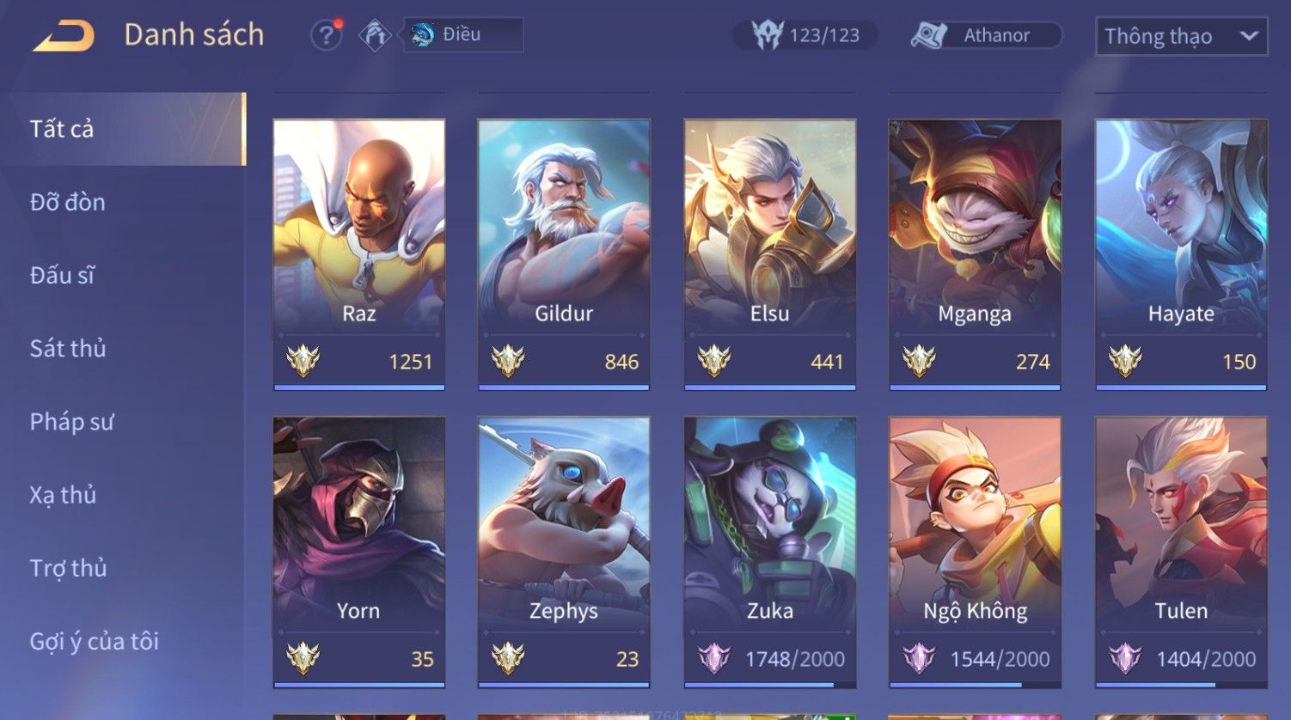
Task: Open the Pháp sư category
Action: (71, 422)
